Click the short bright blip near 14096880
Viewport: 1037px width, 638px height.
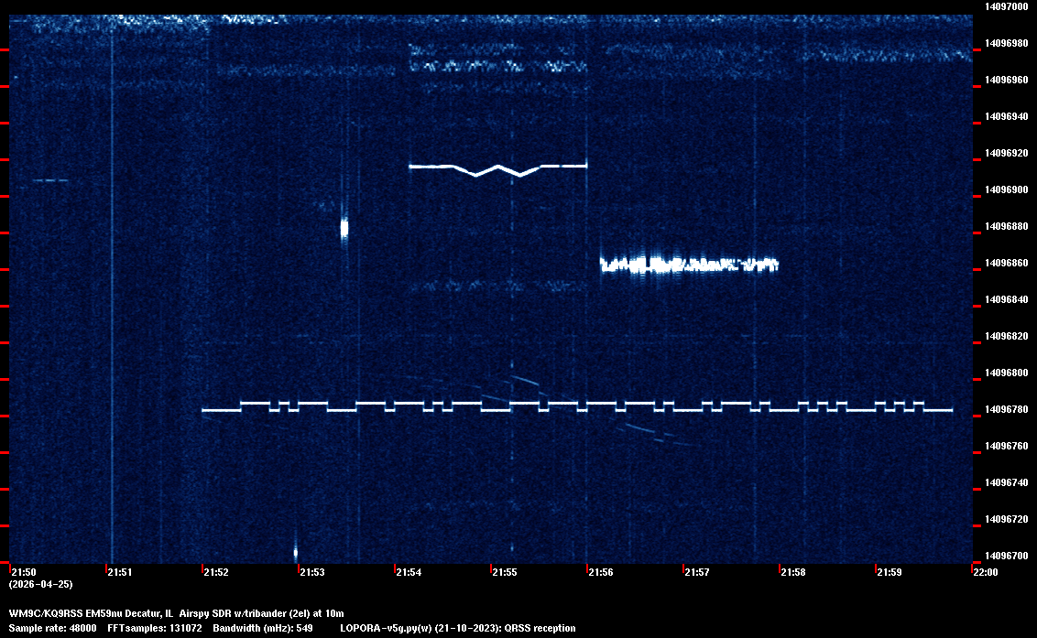point(344,228)
